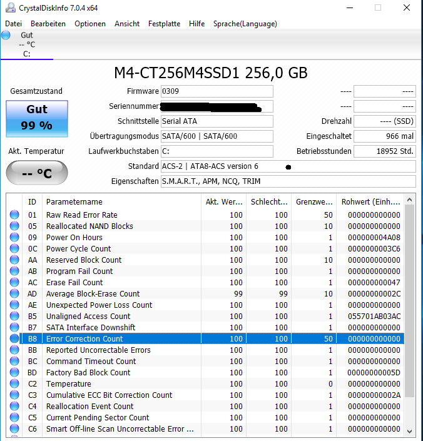Click the Eingeschaltet value 966 mal

384,136
